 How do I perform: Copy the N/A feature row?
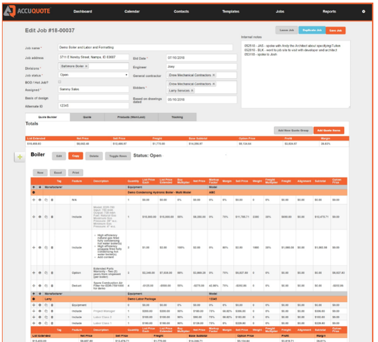[46, 200]
